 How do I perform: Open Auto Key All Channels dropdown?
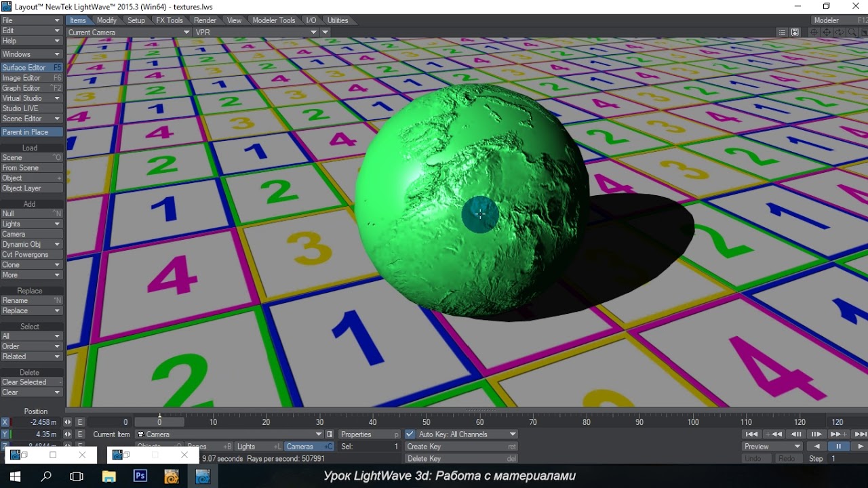(467, 434)
